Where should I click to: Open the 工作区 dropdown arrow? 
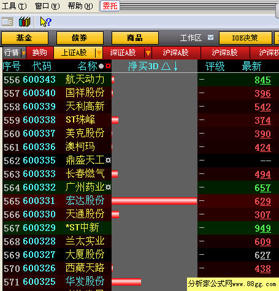210,37
